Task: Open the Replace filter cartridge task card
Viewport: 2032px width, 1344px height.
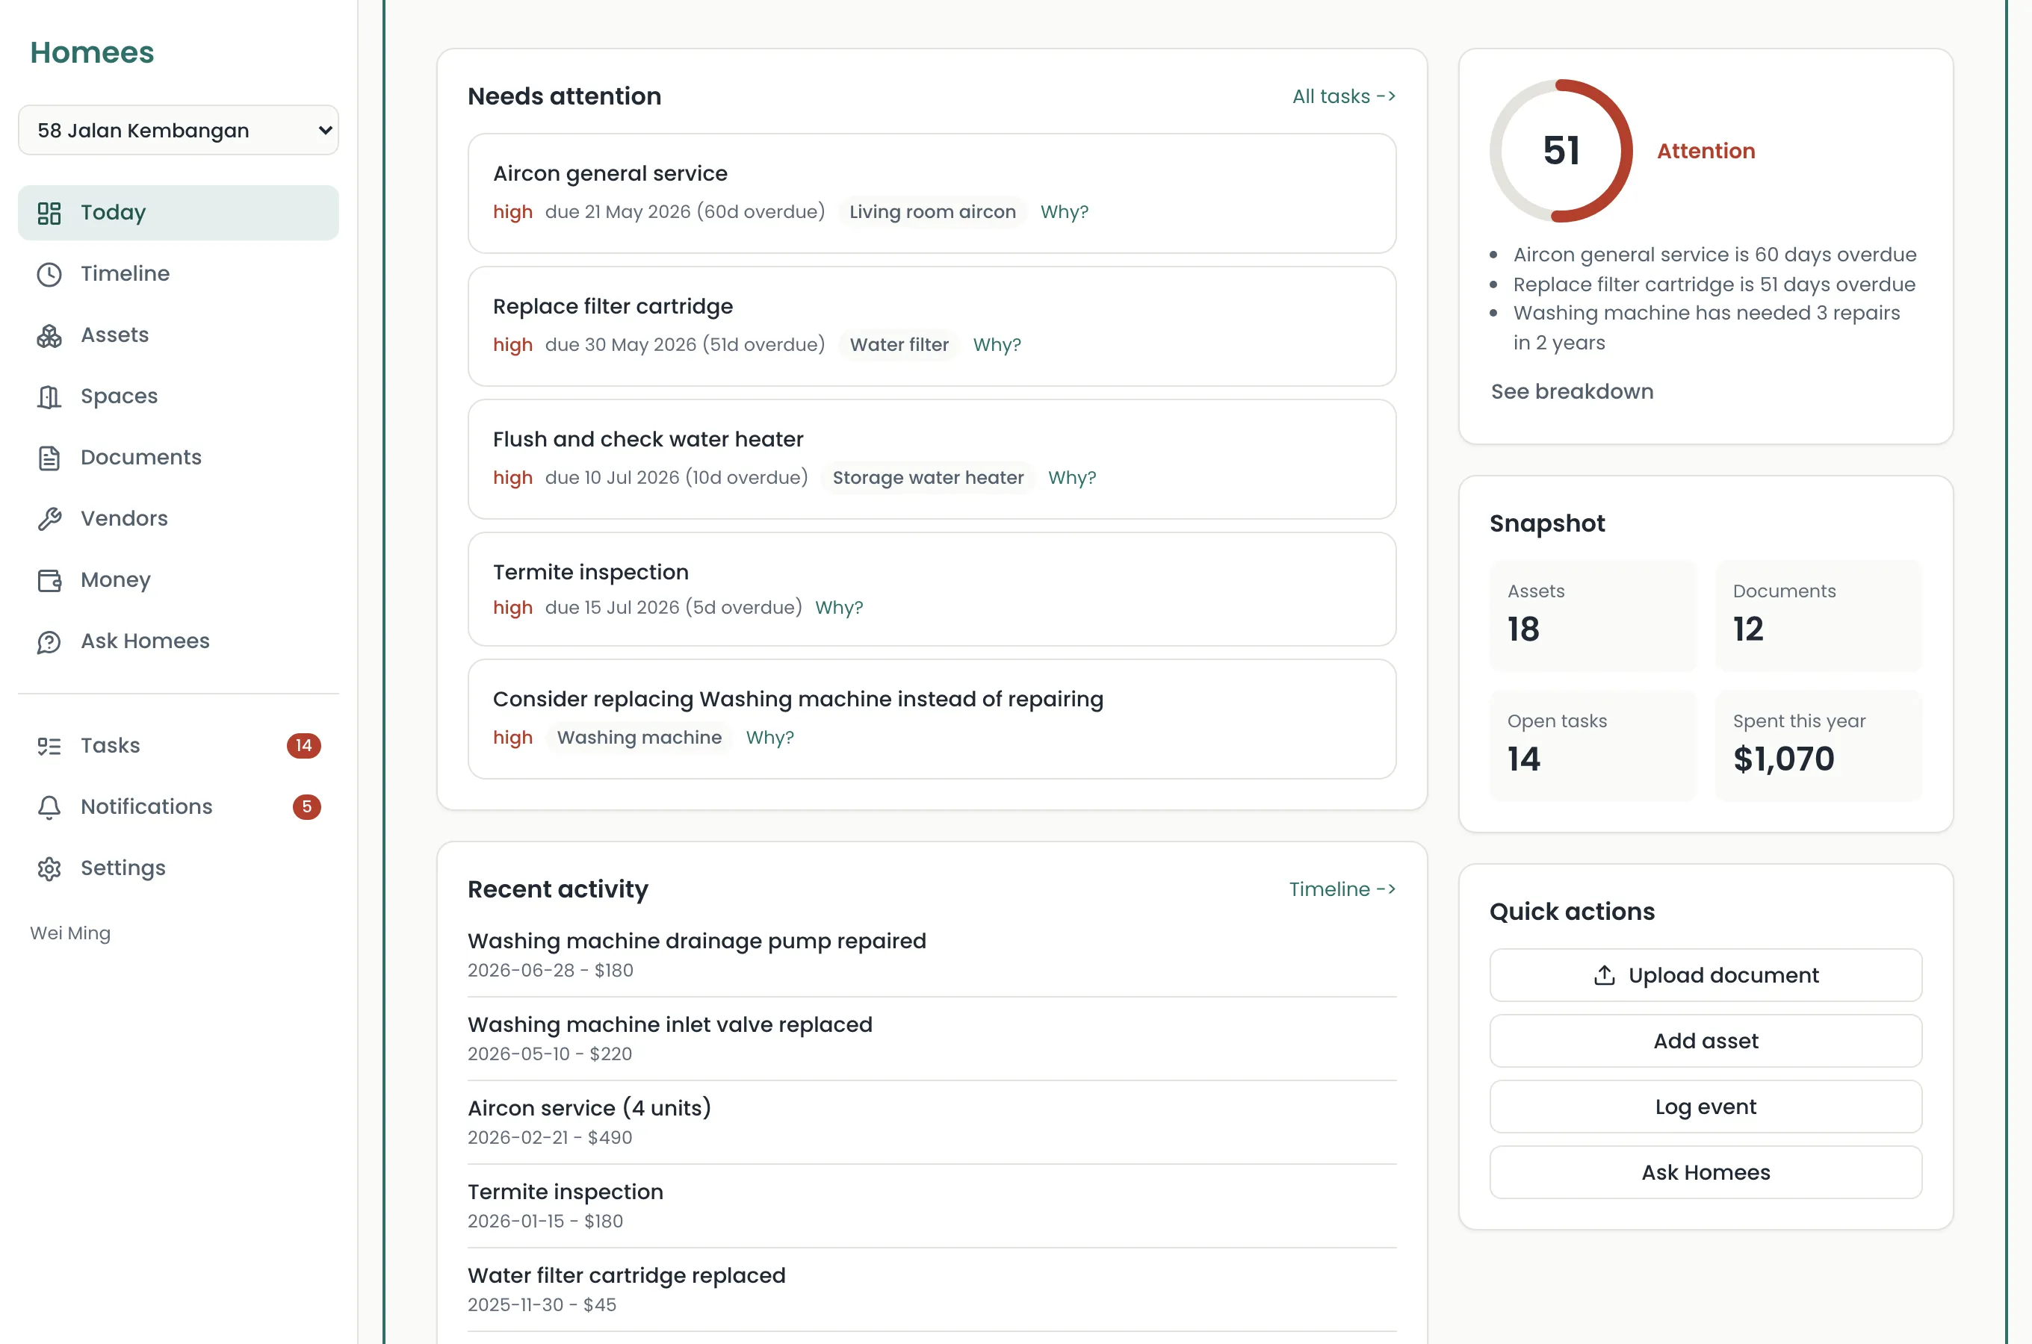Action: [932, 326]
